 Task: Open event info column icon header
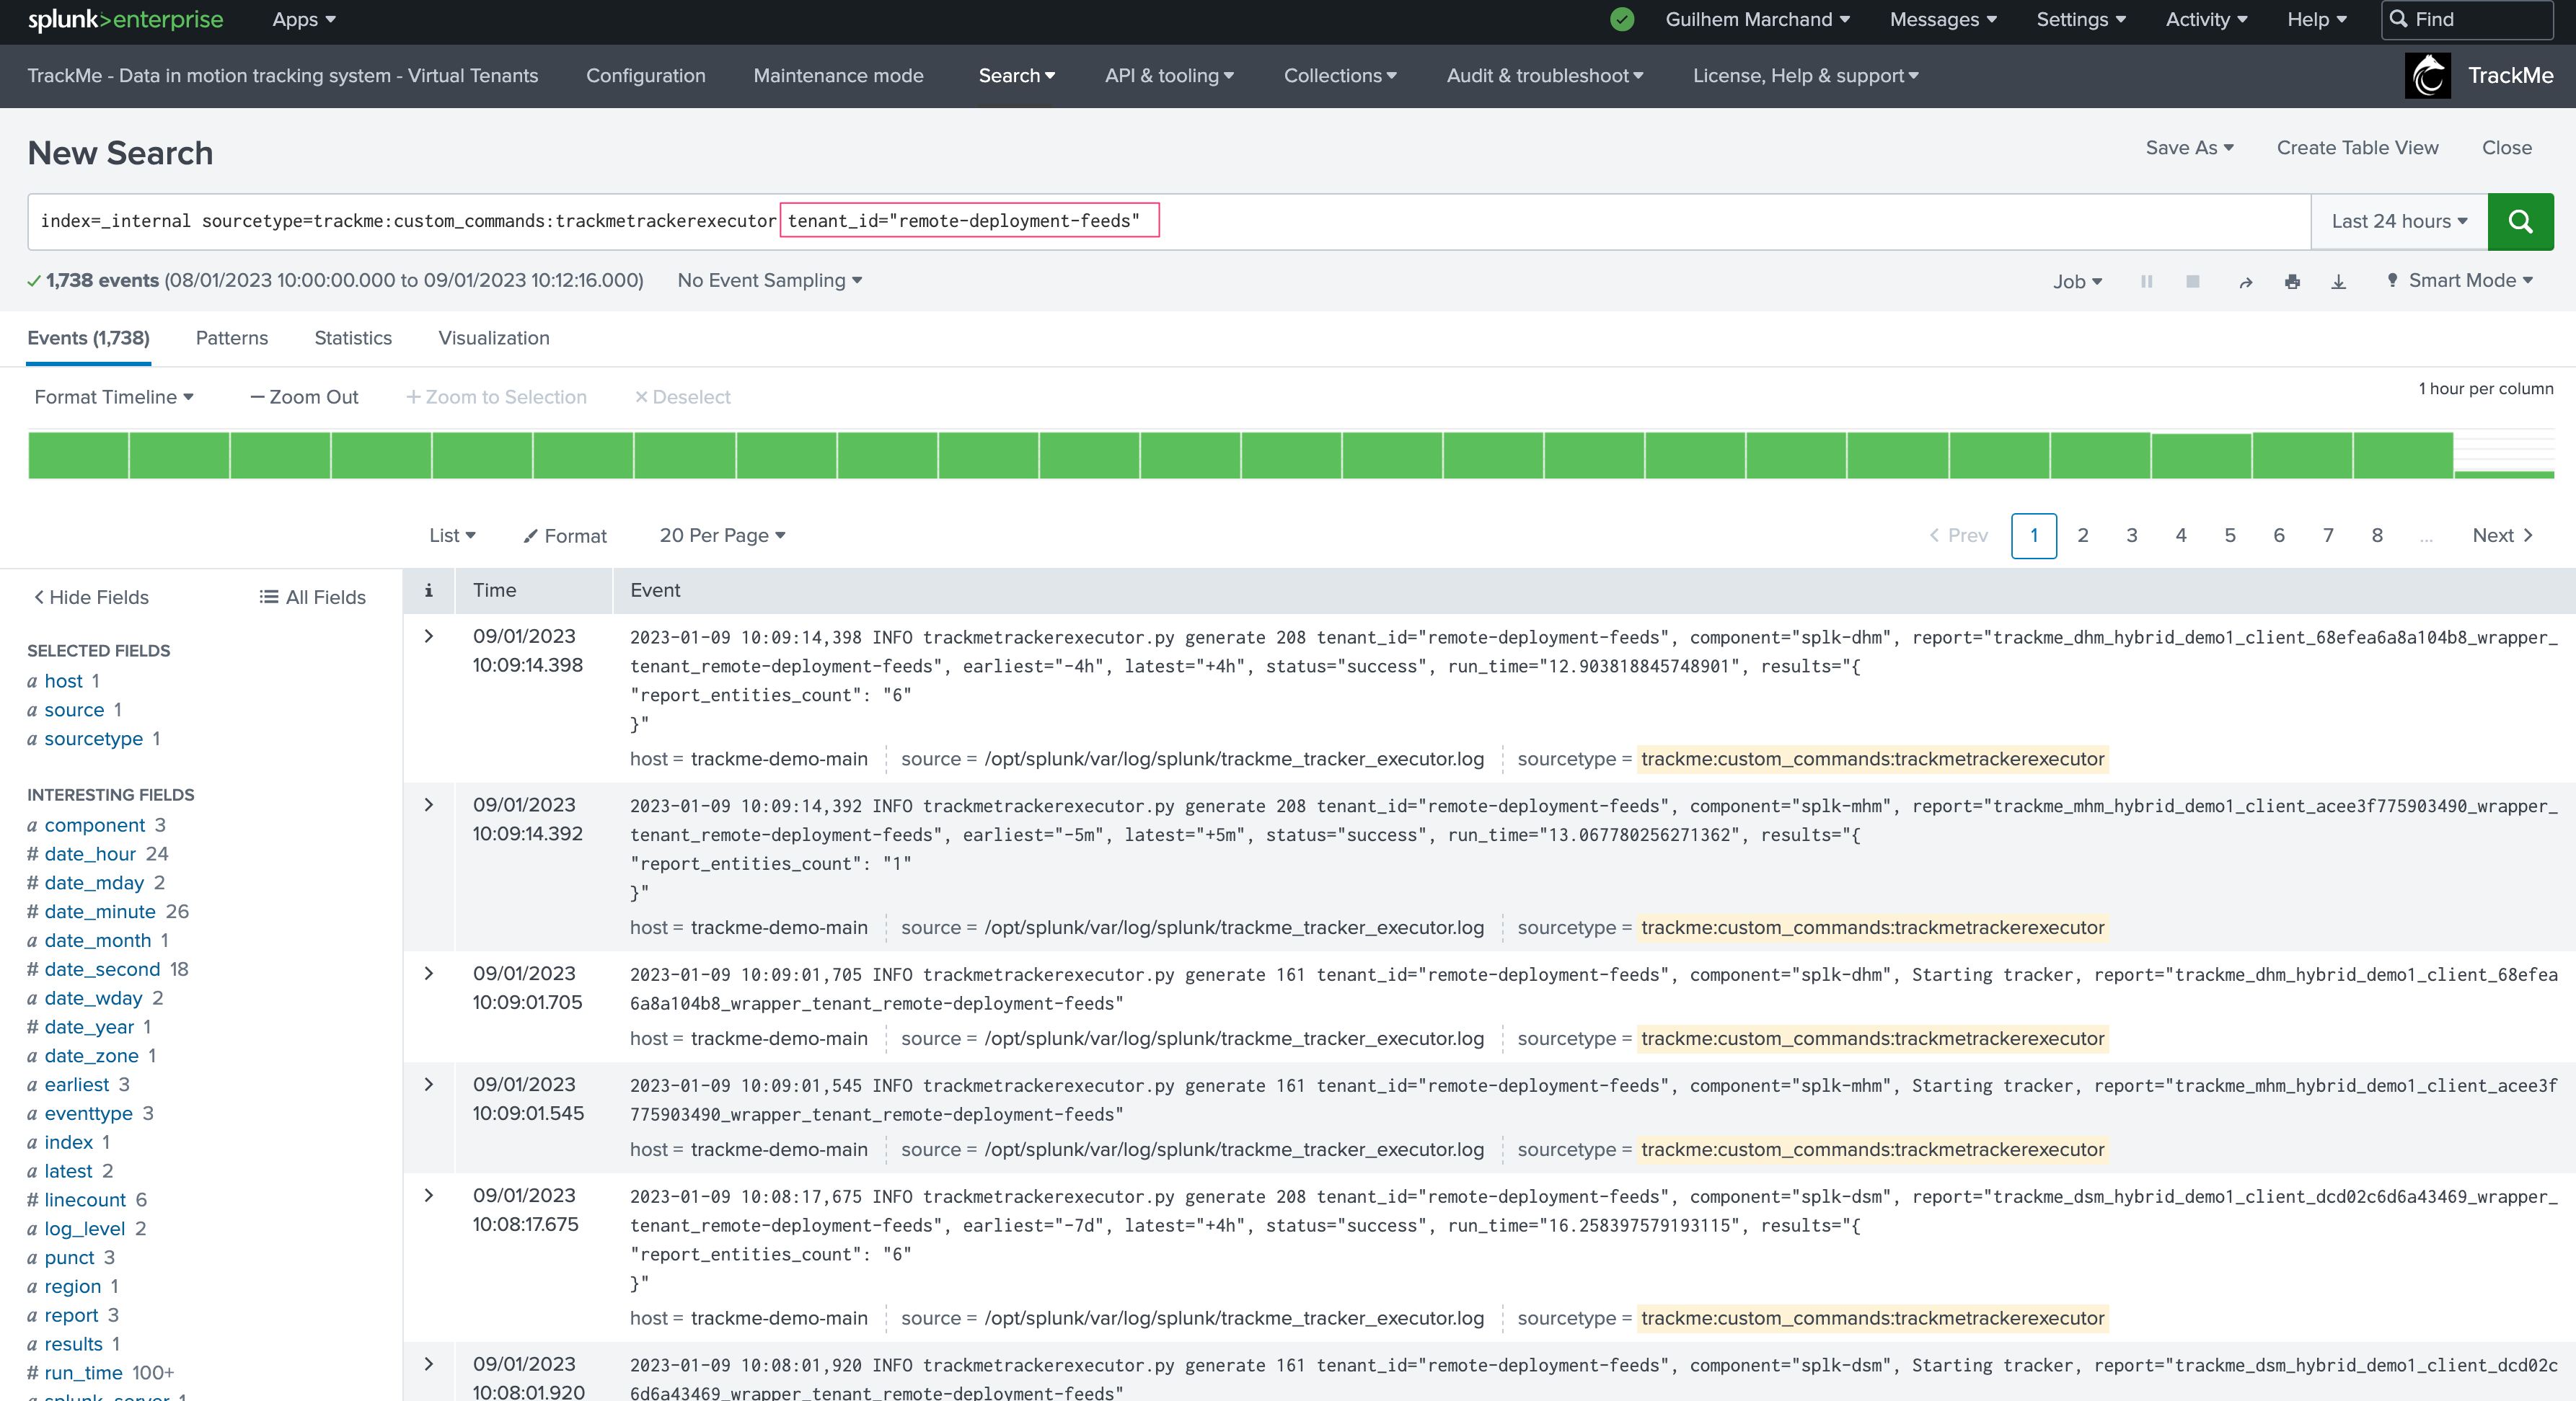click(x=428, y=590)
